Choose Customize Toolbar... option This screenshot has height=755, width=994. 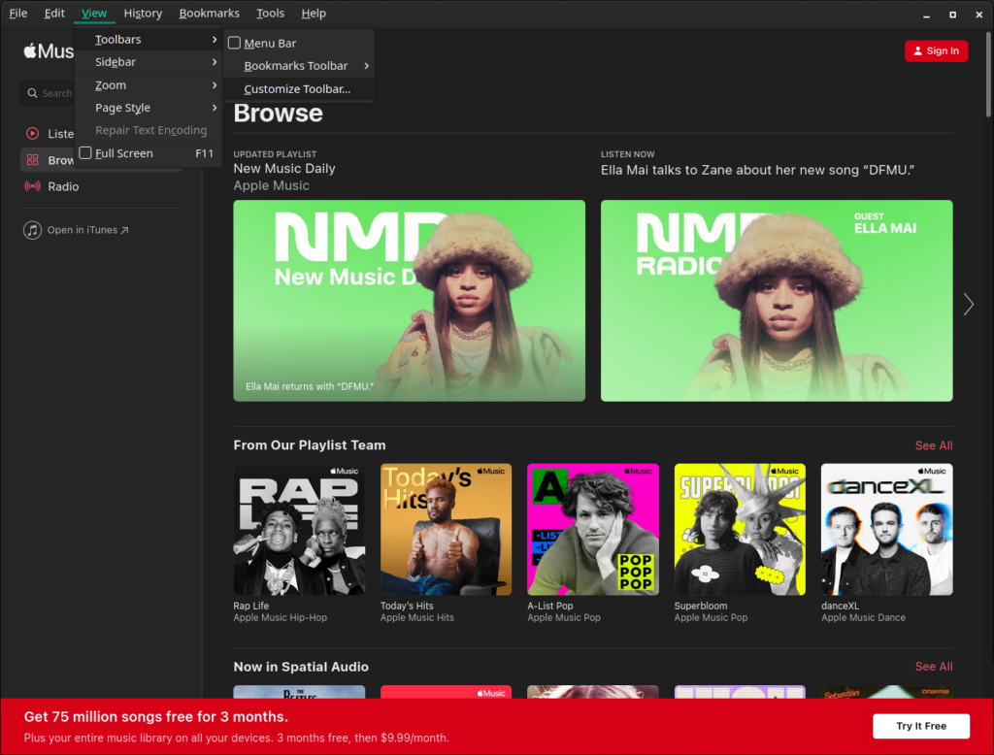point(299,88)
